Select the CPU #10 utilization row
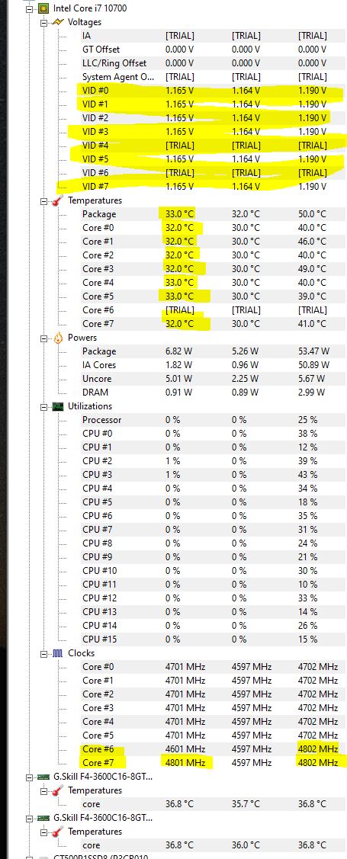 (214, 571)
